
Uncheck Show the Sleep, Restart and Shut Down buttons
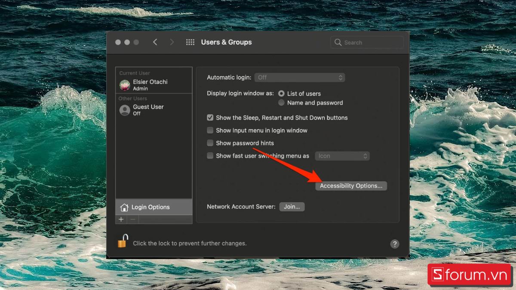(x=210, y=117)
